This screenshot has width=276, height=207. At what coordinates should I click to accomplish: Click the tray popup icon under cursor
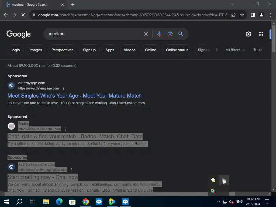[224, 180]
